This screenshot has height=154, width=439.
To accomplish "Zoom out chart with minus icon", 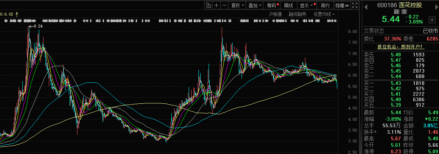I will [224, 5].
